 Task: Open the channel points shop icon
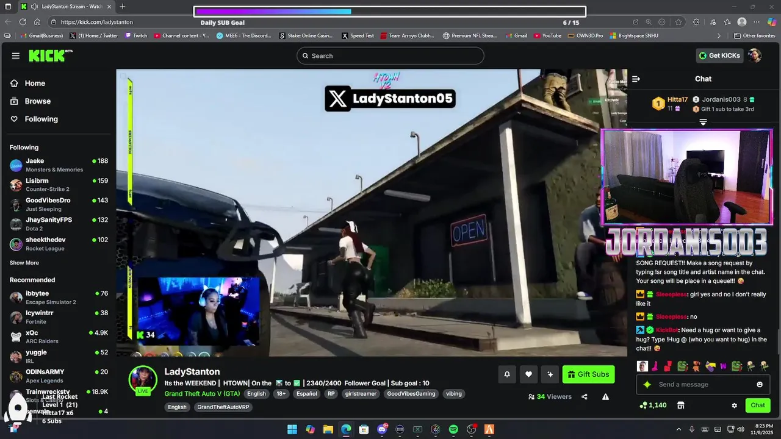[681, 405]
